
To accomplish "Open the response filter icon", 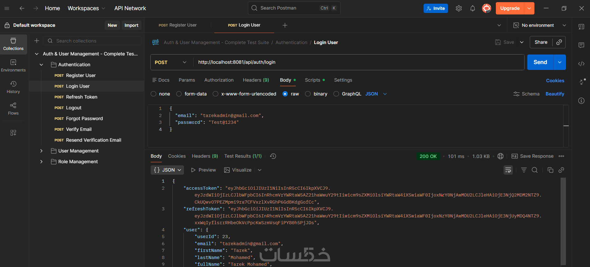I will (x=524, y=170).
